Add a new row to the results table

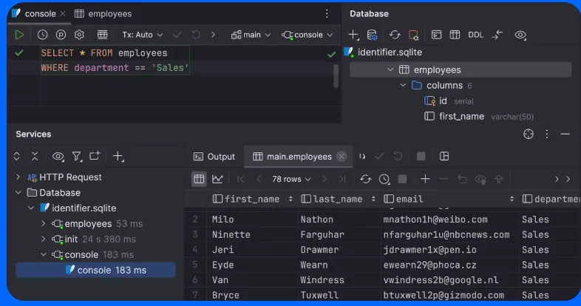pos(425,179)
